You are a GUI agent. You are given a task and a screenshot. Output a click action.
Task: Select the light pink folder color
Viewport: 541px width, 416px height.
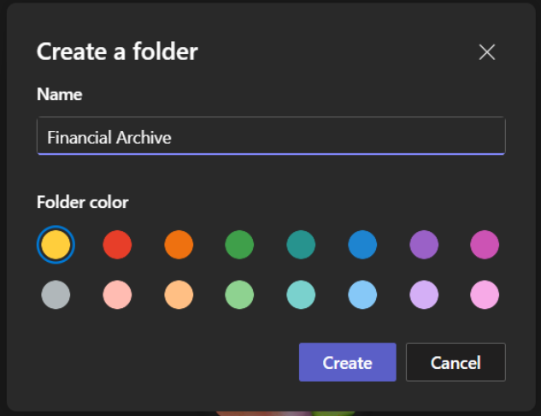click(x=485, y=295)
